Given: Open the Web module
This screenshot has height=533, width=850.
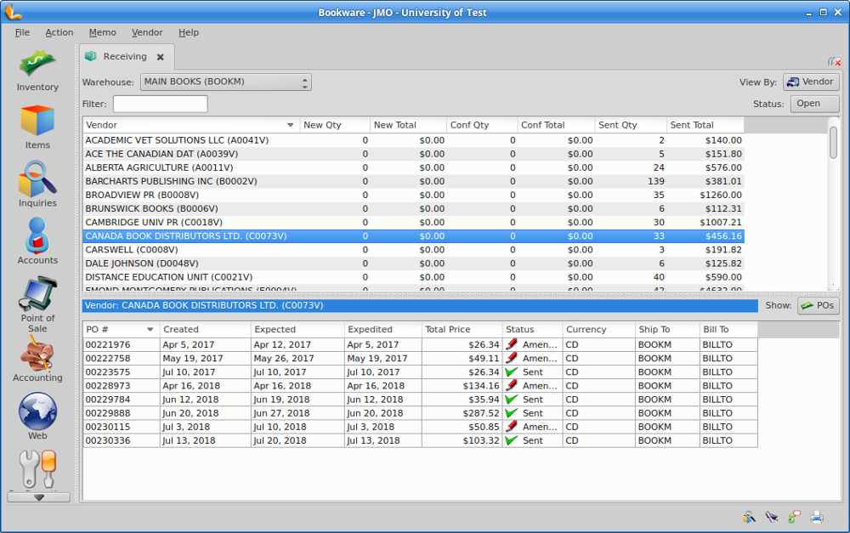Looking at the screenshot, I should (37, 417).
